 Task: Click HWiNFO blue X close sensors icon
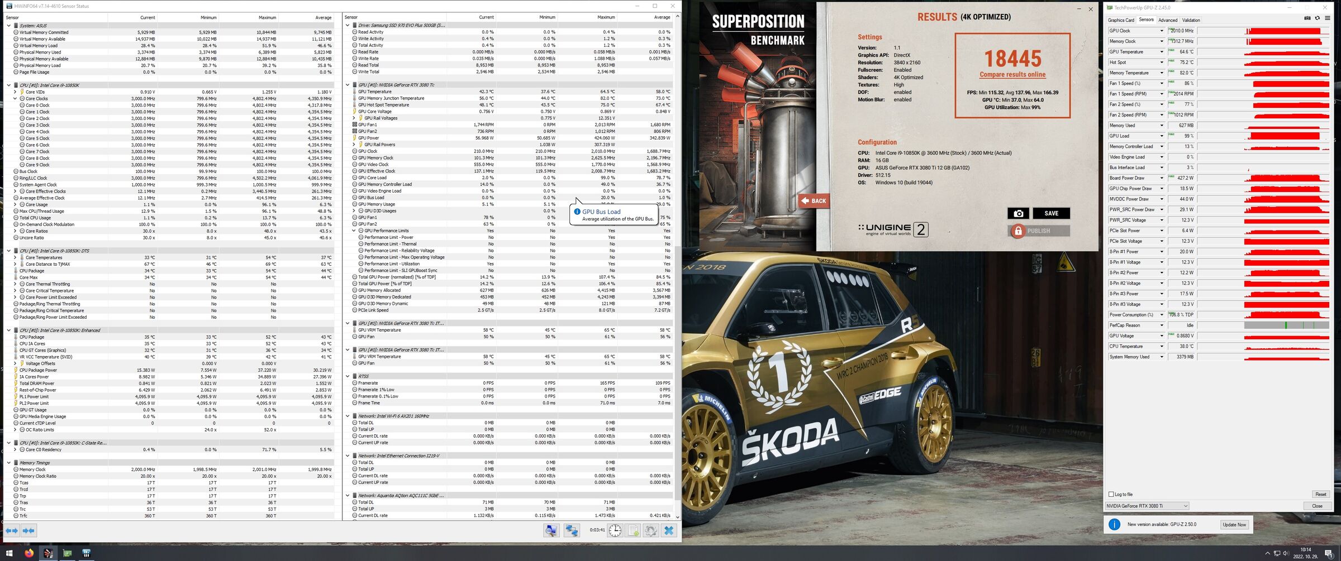(x=669, y=530)
